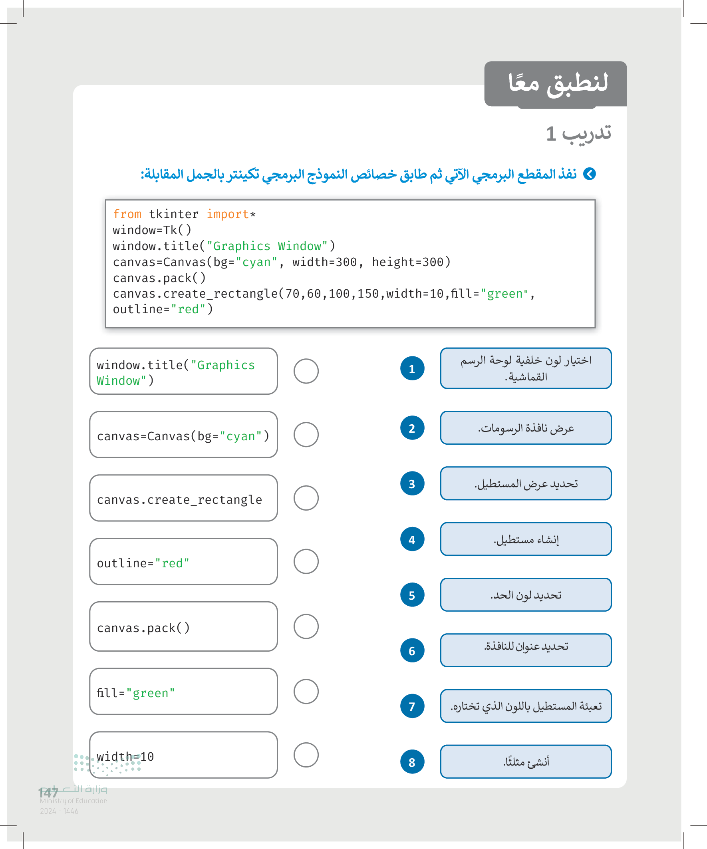Click the blue number 3 badge
This screenshot has height=849, width=707.
click(412, 483)
